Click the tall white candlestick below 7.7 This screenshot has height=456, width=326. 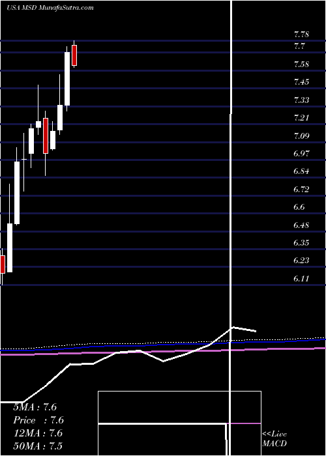point(67,79)
